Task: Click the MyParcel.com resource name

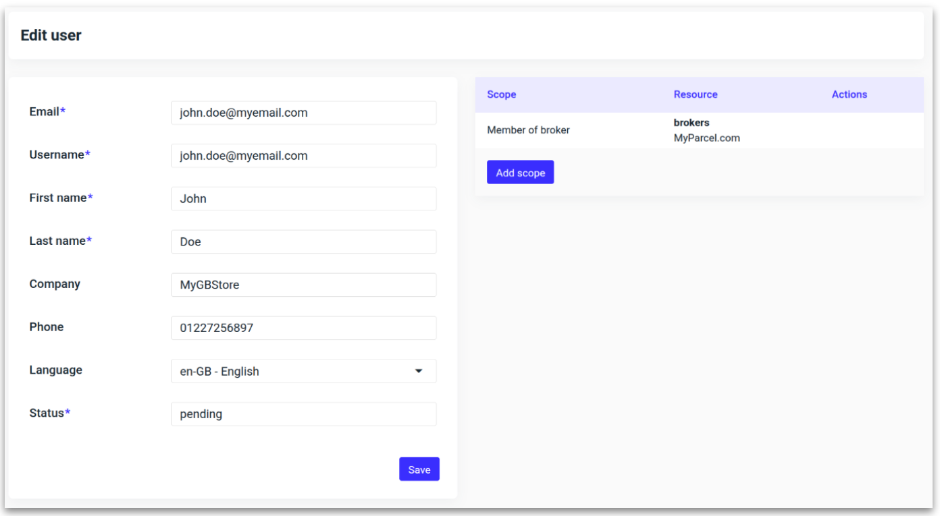Action: coord(706,138)
